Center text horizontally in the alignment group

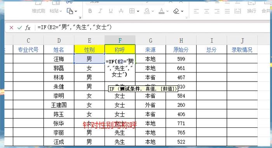pyautogui.click(x=207, y=11)
